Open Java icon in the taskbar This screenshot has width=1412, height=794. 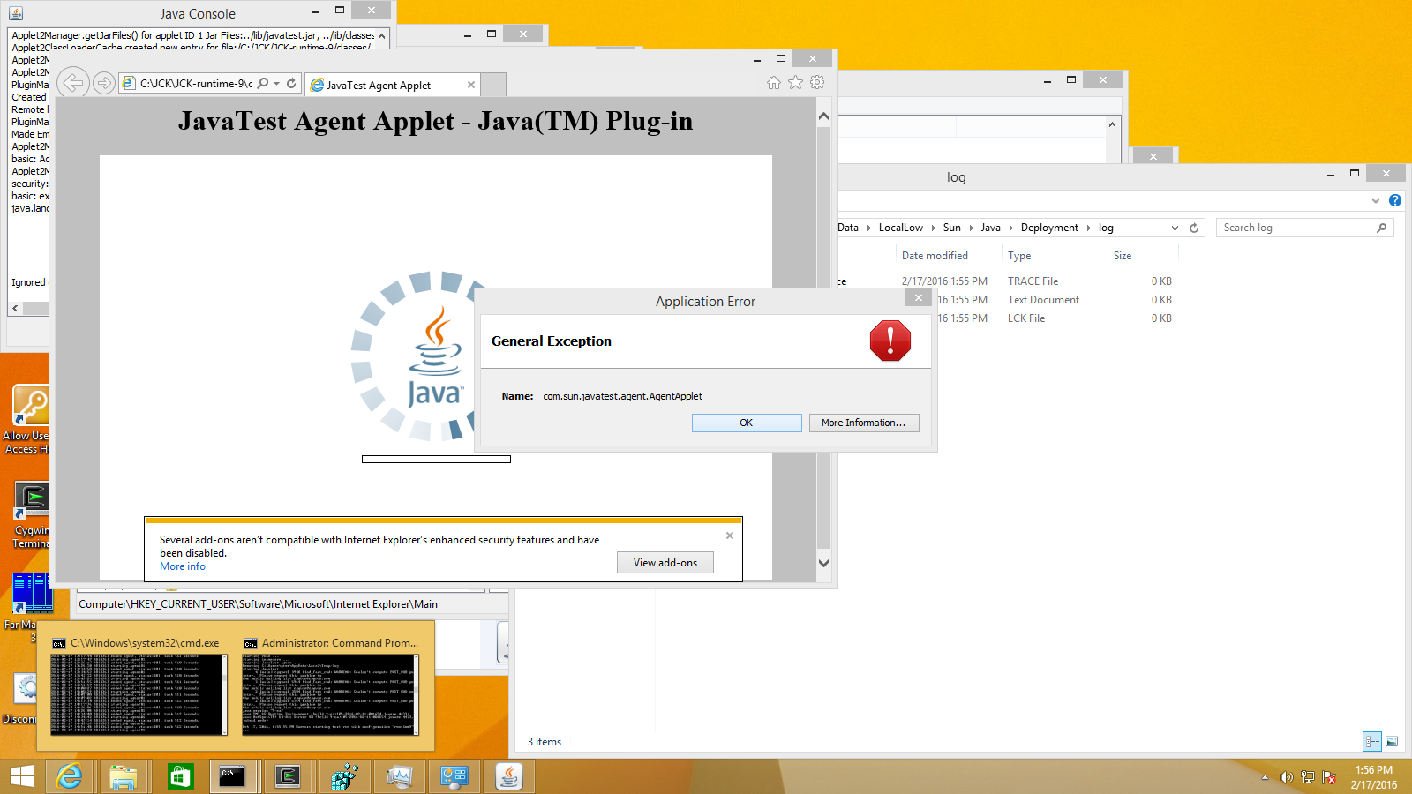coord(509,776)
